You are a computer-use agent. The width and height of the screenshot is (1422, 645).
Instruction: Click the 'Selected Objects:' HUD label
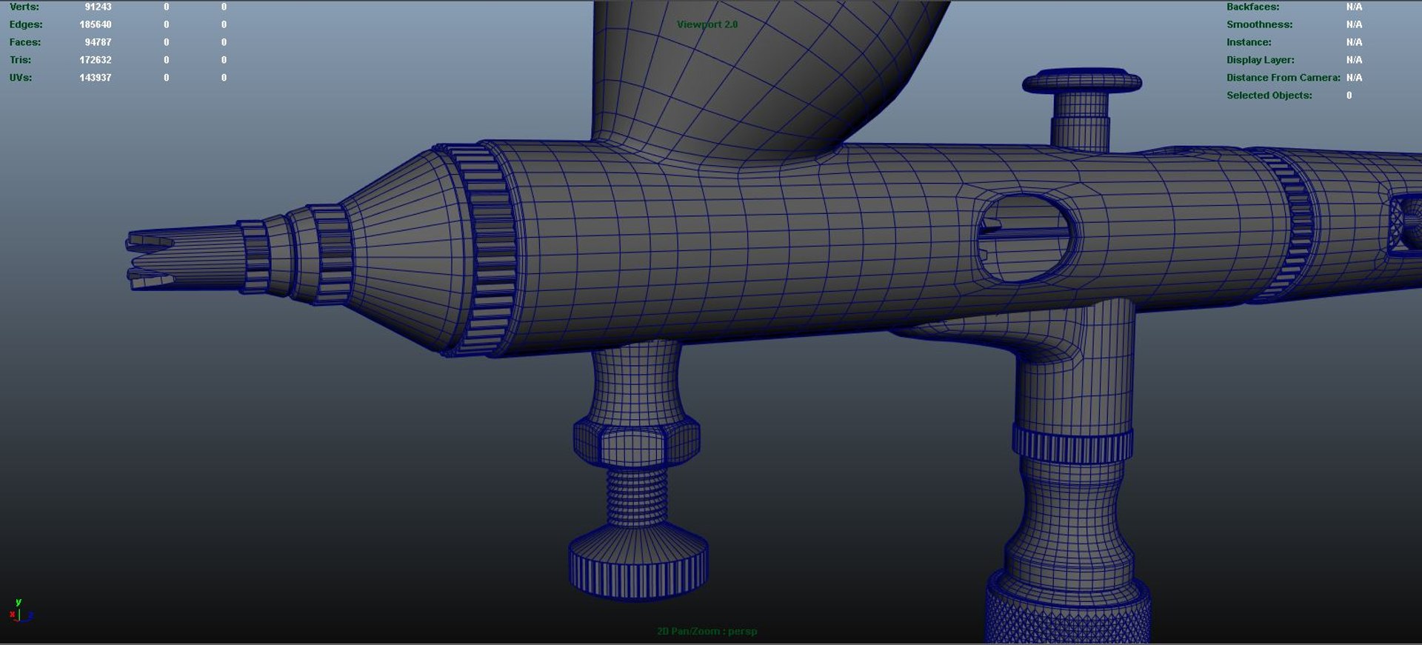point(1269,96)
